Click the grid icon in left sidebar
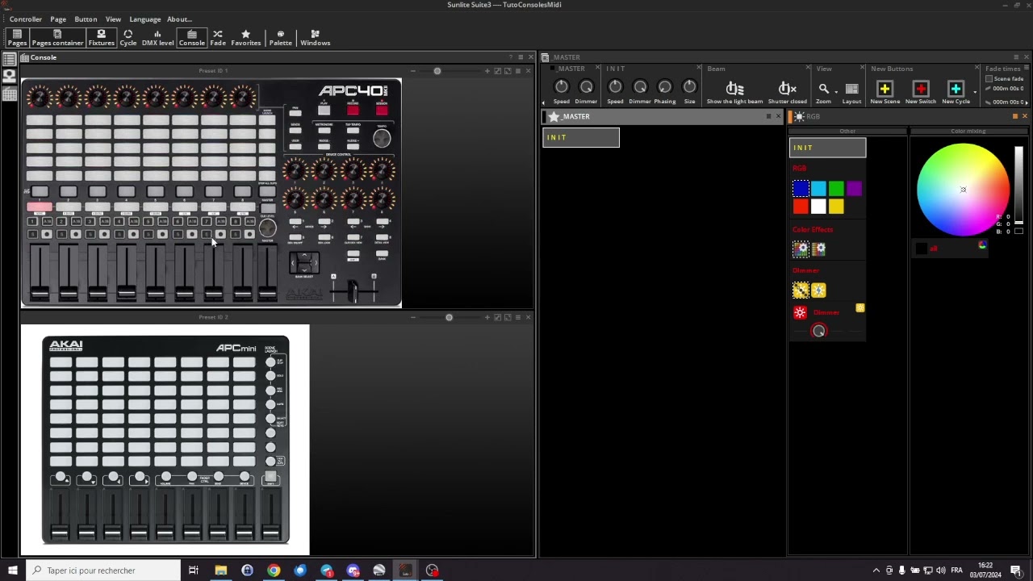The height and width of the screenshot is (581, 1033). pyautogui.click(x=9, y=94)
